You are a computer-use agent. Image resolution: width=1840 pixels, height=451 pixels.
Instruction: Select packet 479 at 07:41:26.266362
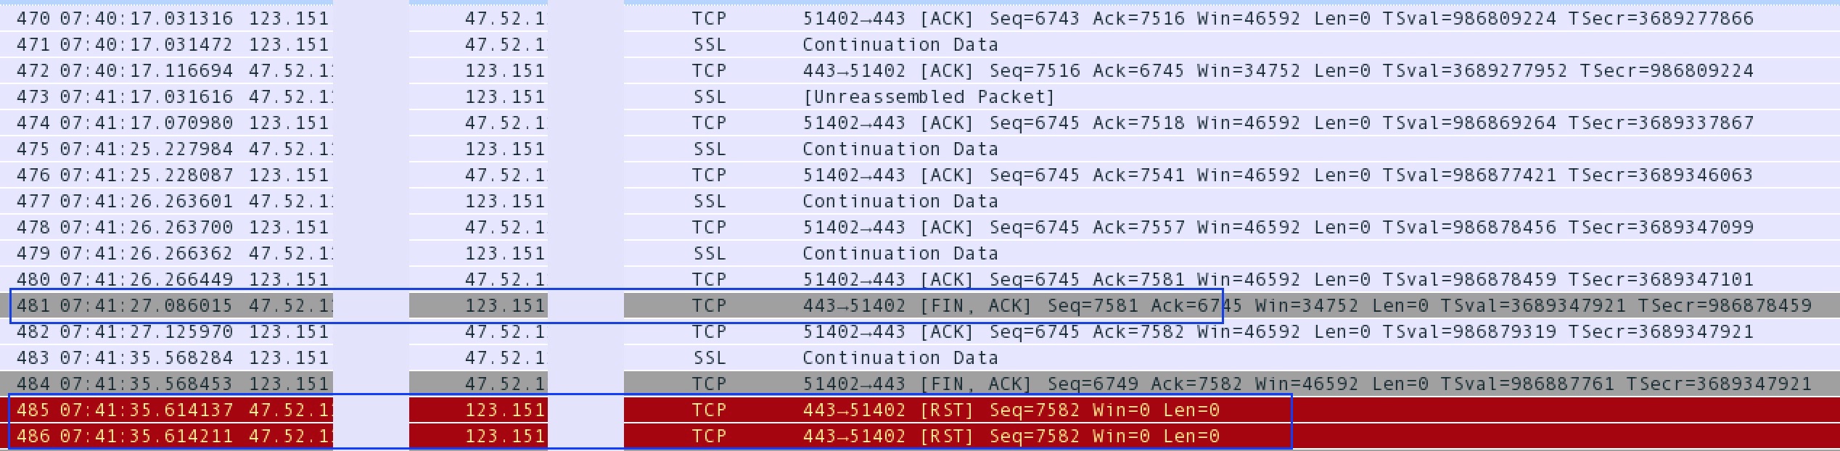(920, 253)
